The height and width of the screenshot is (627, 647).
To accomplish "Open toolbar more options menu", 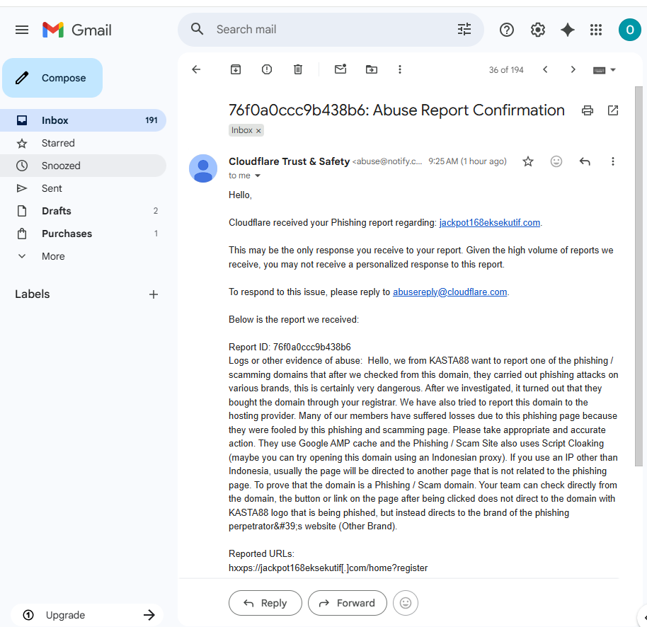I will click(x=400, y=69).
